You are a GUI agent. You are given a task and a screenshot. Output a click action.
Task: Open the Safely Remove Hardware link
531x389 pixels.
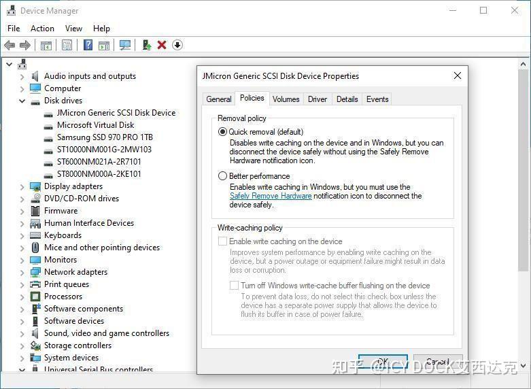tap(271, 196)
